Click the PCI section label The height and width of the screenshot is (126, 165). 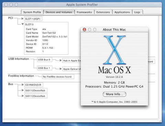(x=11, y=18)
